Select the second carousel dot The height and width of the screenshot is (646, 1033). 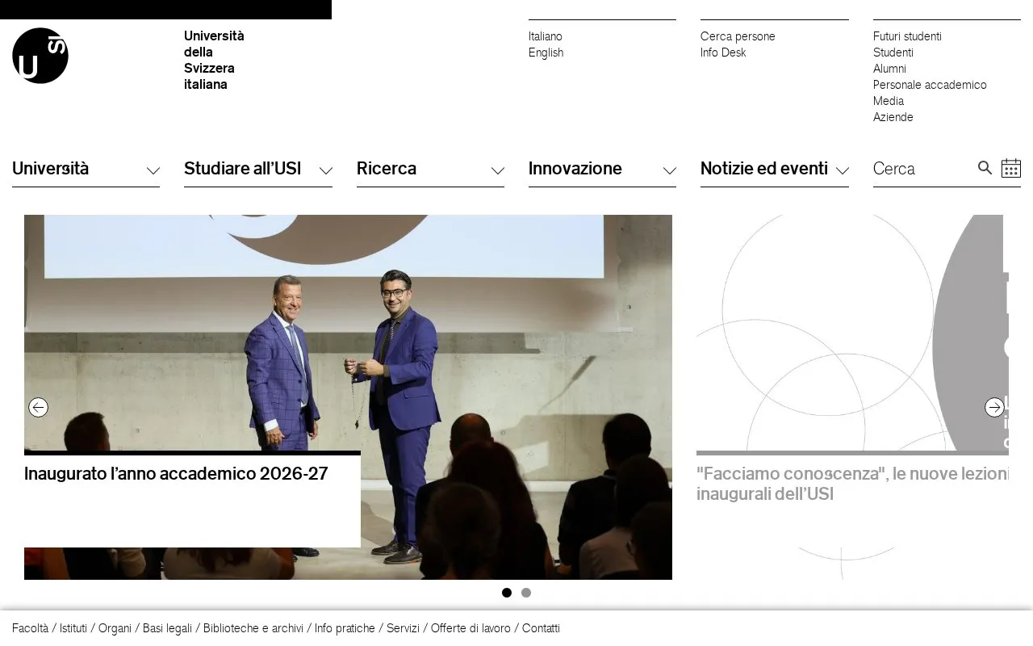(526, 593)
